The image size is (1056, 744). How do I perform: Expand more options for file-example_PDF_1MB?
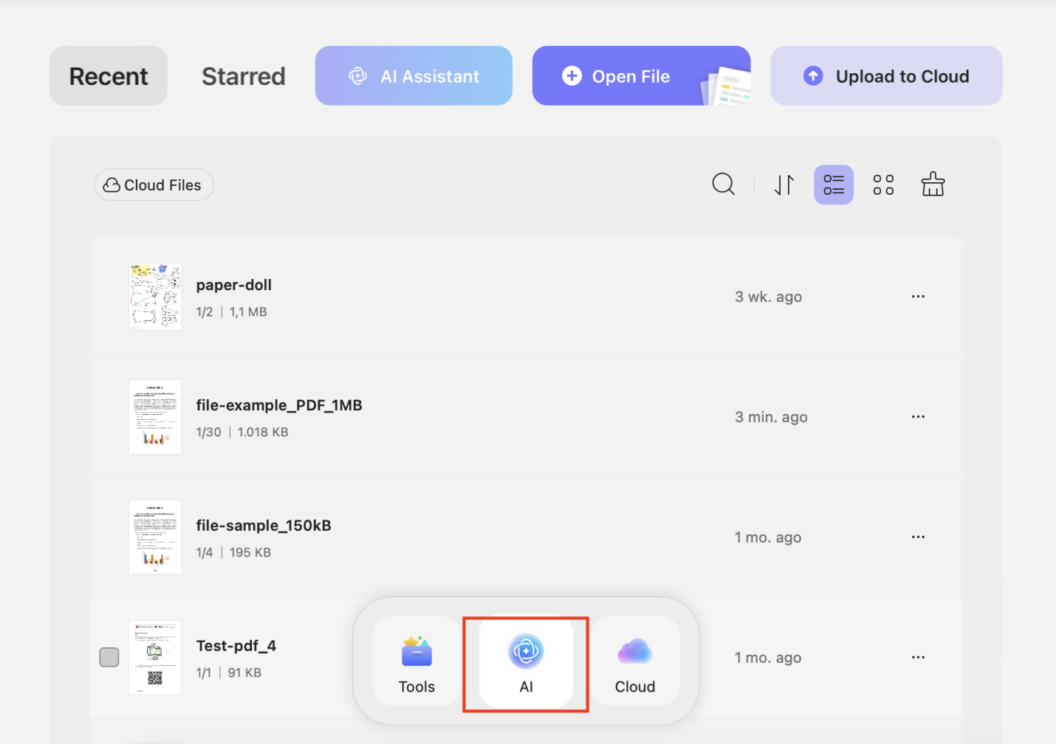point(918,416)
